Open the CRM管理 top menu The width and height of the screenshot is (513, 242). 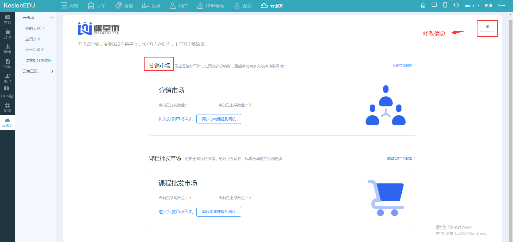pos(211,6)
